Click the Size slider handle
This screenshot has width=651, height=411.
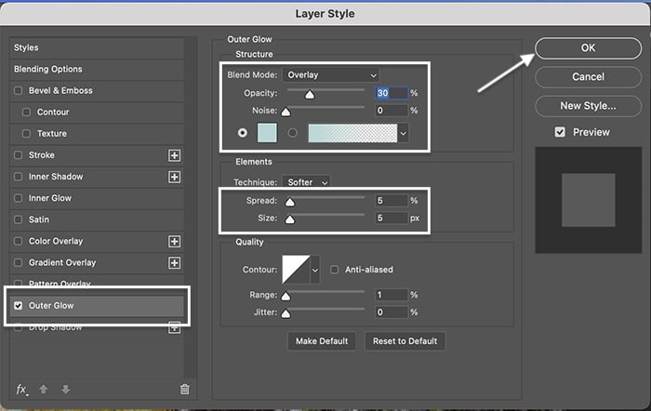click(x=290, y=219)
